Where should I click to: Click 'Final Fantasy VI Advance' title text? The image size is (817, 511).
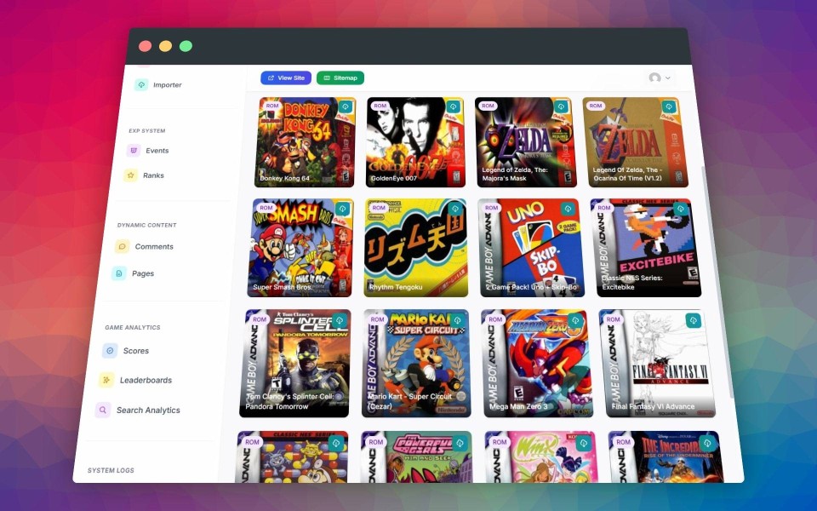click(x=653, y=406)
